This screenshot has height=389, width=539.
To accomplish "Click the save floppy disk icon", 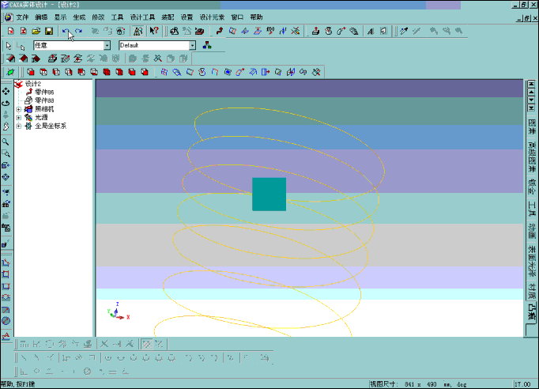I will [x=49, y=32].
